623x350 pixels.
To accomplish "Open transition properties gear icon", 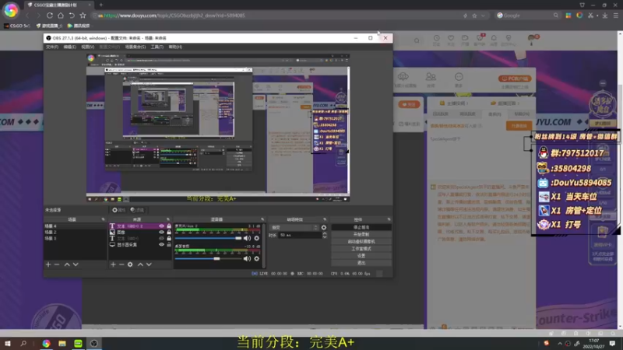I will coord(324,227).
